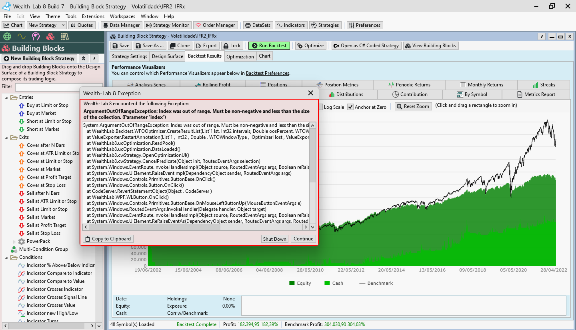Screen dimensions: 576x330
Task: Open the Data Manager toolbar button
Action: (x=121, y=25)
